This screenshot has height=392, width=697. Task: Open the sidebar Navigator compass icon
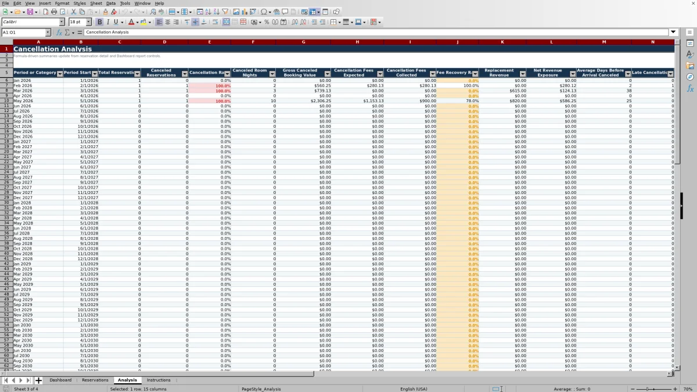[691, 77]
